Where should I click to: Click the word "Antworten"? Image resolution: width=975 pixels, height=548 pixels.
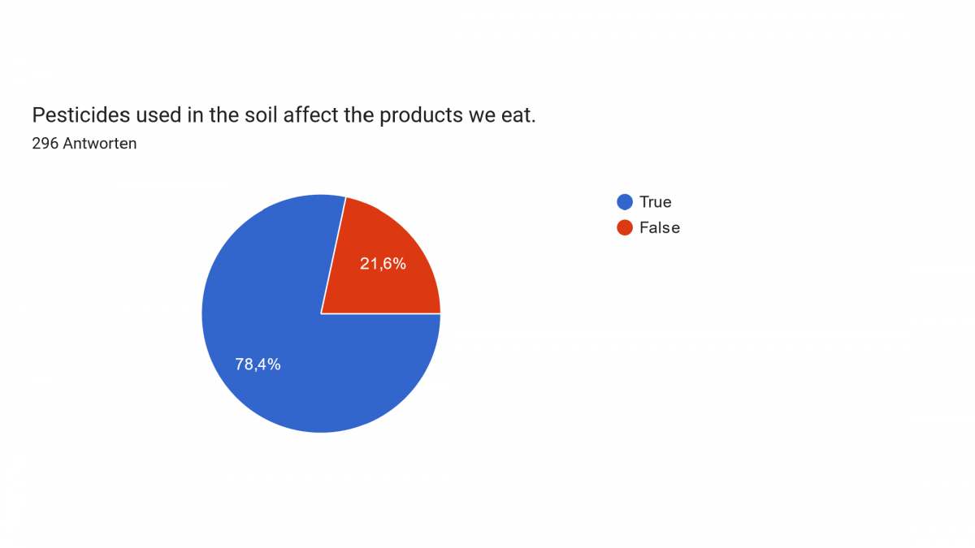[99, 144]
